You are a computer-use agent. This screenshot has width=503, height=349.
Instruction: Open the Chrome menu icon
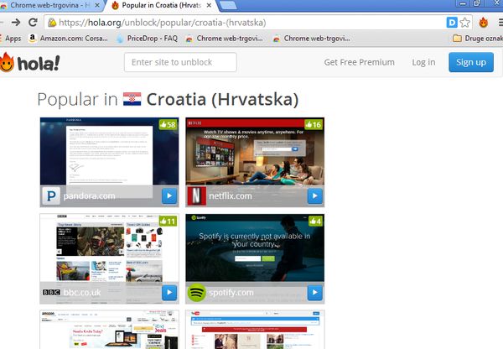coord(500,23)
